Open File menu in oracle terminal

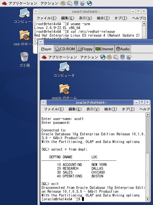click(x=54, y=109)
